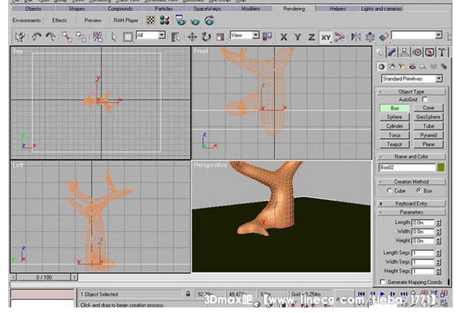The height and width of the screenshot is (313, 459).
Task: Open the Standard Primitives dropdown
Action: [412, 79]
